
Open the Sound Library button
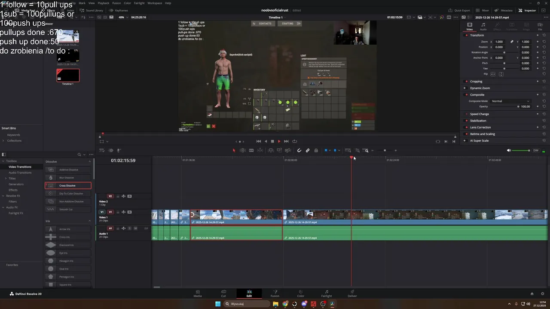92,10
